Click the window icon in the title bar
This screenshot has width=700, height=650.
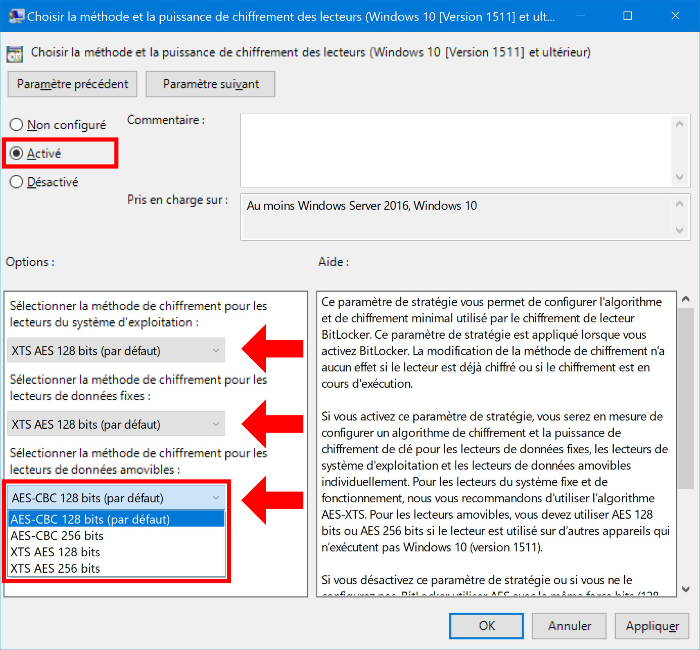click(17, 16)
